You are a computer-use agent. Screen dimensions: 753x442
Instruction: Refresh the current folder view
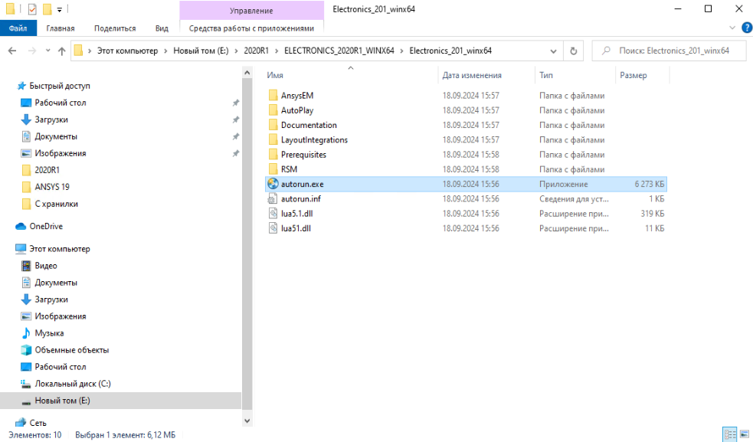click(x=574, y=51)
